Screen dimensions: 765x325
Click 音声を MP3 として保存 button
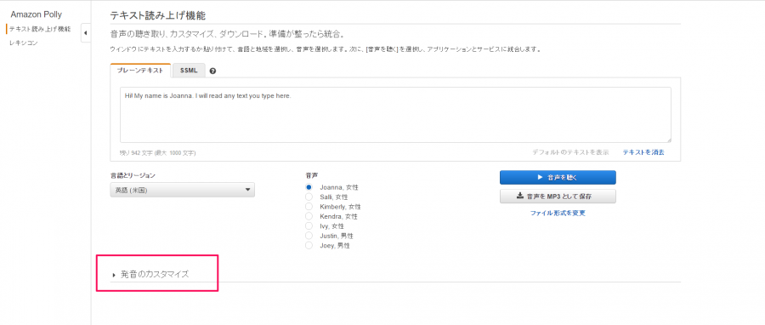tap(558, 197)
